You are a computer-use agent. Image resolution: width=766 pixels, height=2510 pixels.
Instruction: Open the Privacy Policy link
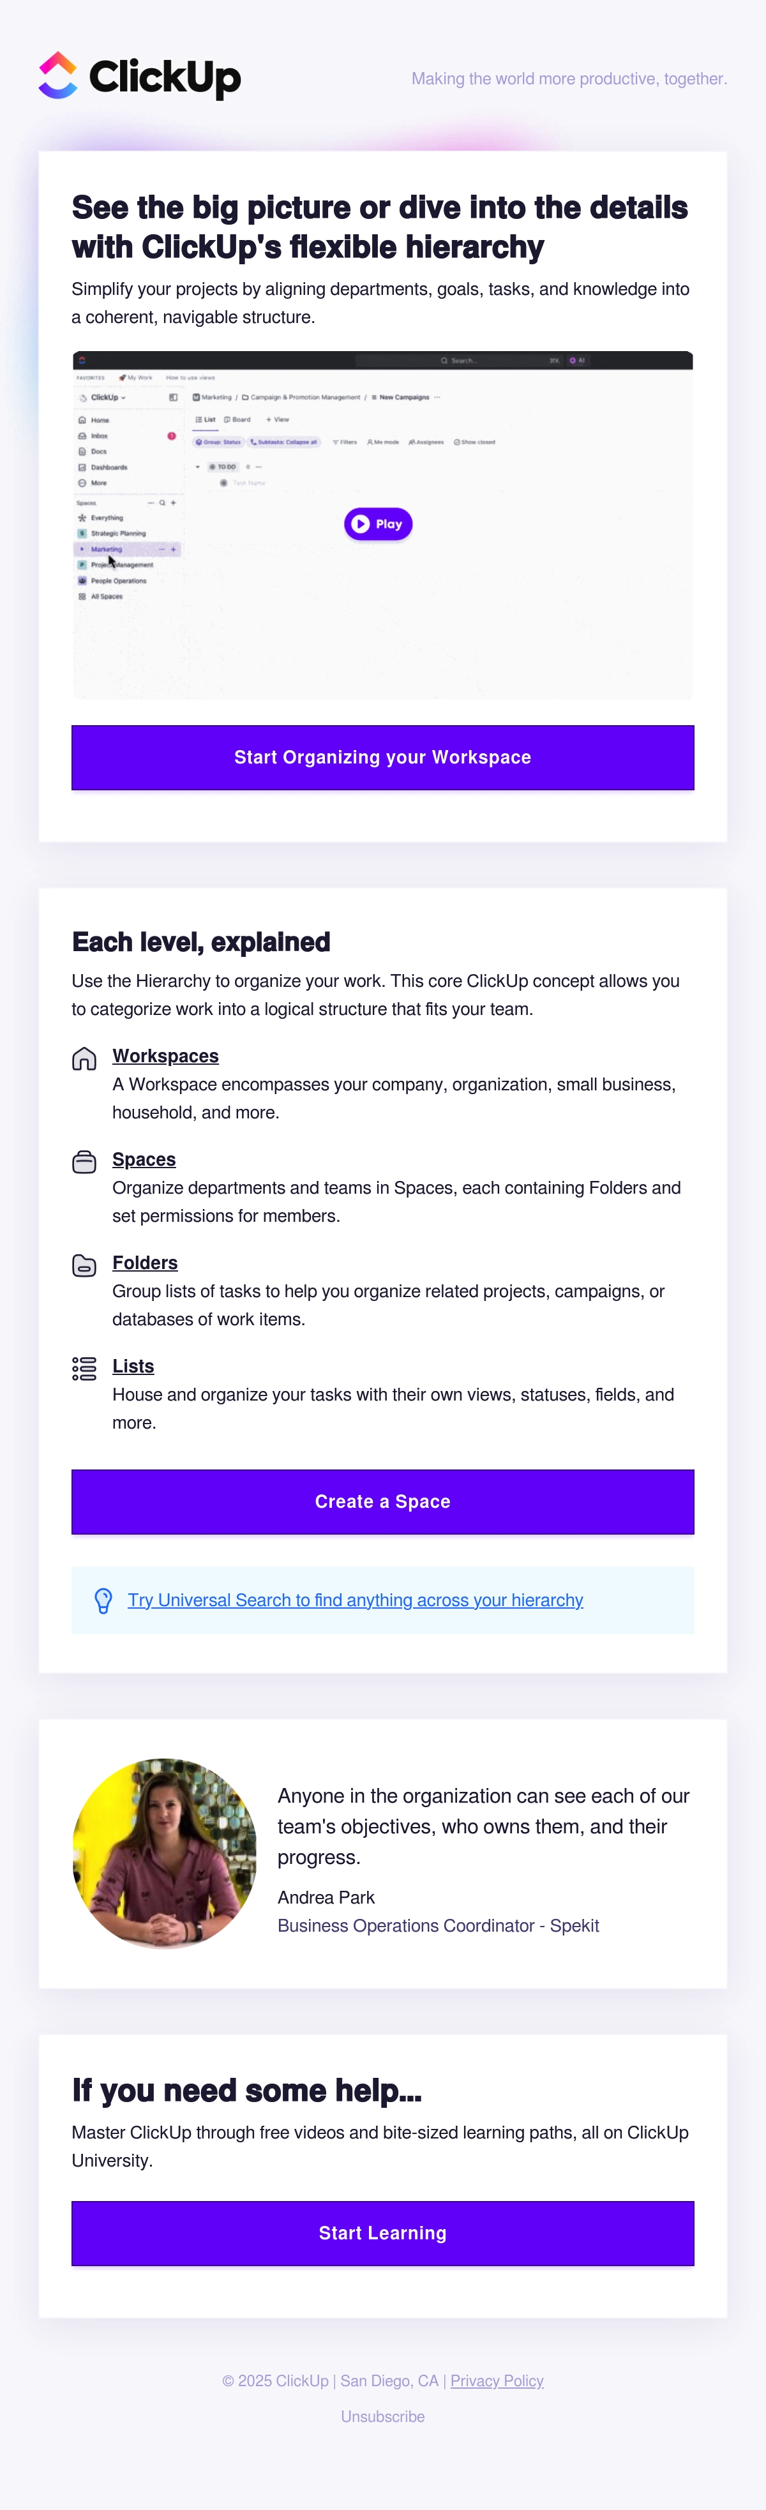coord(497,2380)
